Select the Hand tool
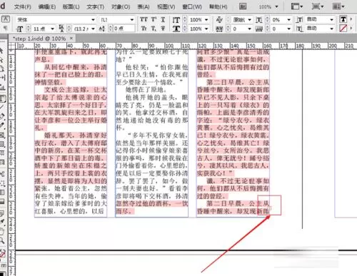The height and width of the screenshot is (276, 357). (2, 231)
